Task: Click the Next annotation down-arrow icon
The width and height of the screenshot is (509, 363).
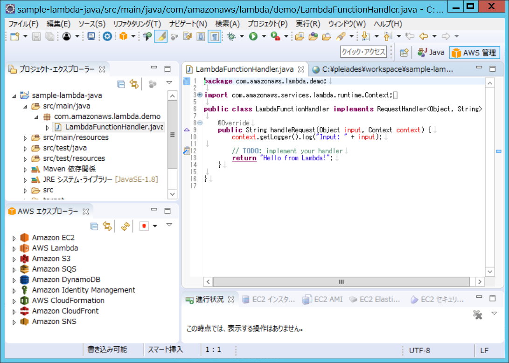Action: coord(365,36)
